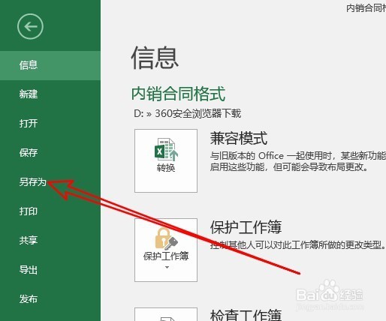Click the file path D: » 360安全浏览器下载
Viewport: 386px width, 321px height.
pyautogui.click(x=188, y=113)
